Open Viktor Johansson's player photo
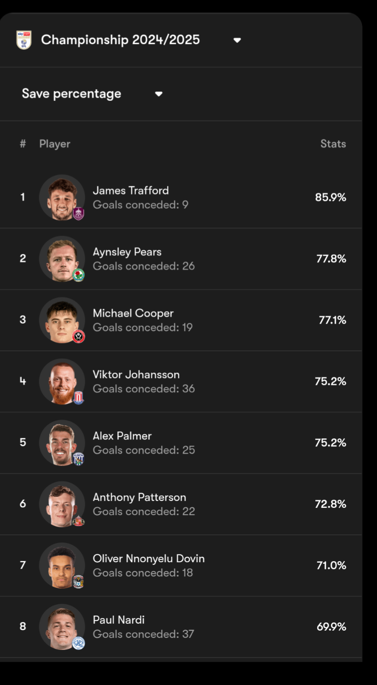This screenshot has height=685, width=377. click(x=62, y=381)
